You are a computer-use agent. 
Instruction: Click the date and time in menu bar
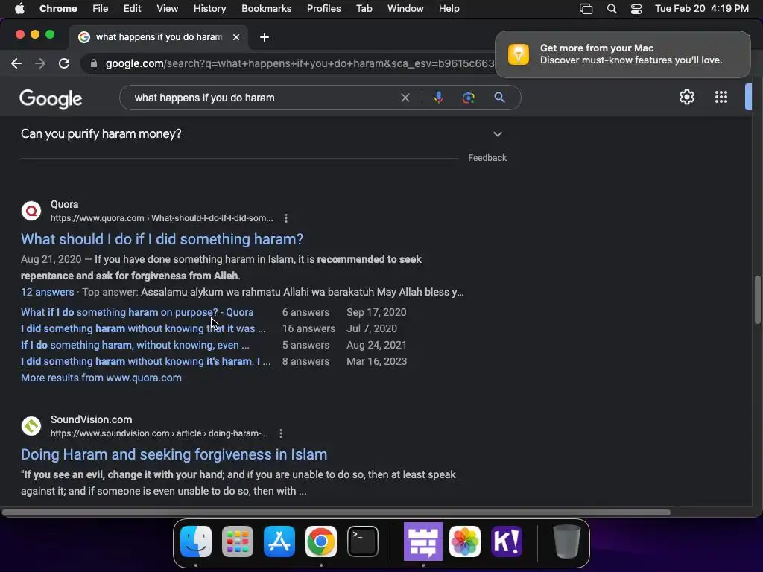point(702,9)
